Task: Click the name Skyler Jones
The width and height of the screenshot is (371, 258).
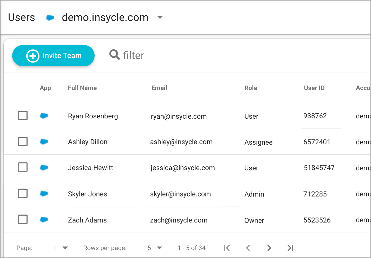Action: pos(87,194)
